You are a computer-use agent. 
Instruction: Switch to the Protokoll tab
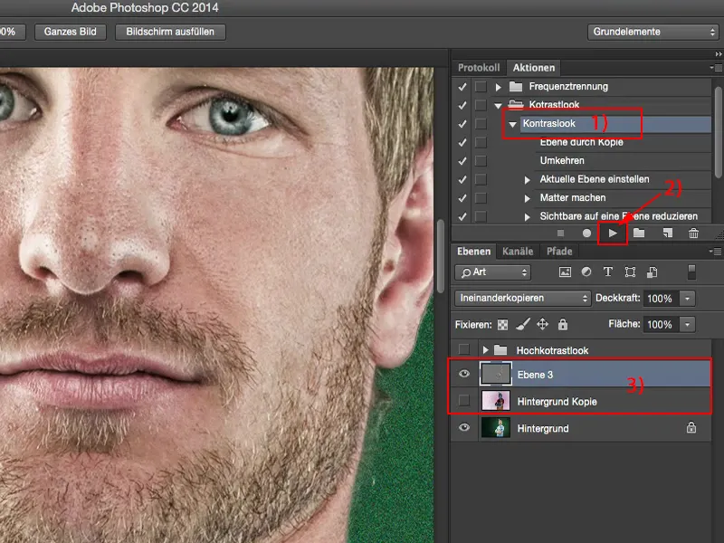pos(479,68)
